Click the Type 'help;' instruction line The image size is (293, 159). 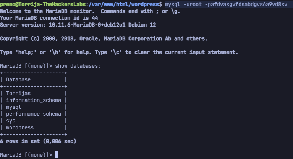(x=119, y=52)
